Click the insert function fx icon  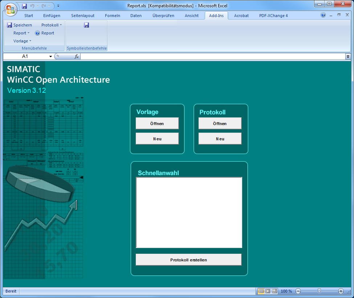tap(77, 56)
